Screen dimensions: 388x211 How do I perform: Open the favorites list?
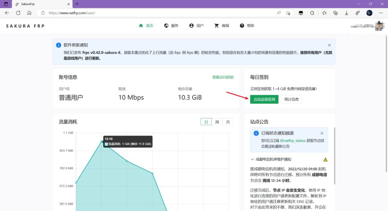tap(324, 13)
